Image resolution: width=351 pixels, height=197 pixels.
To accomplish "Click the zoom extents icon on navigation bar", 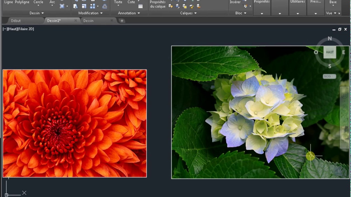I will coord(344,115).
